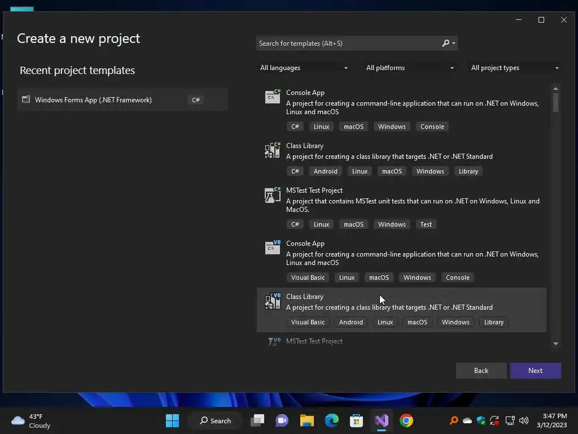The image size is (578, 434).
Task: Click the Linux tag on C# Class Library
Action: coord(360,171)
